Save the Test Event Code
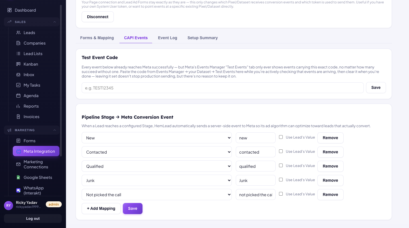The width and height of the screenshot is (409, 228). coord(376,87)
